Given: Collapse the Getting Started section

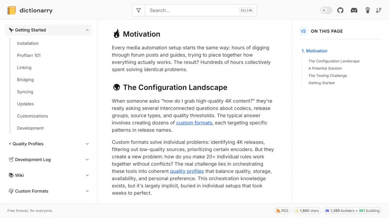Looking at the screenshot, I should pos(87,30).
